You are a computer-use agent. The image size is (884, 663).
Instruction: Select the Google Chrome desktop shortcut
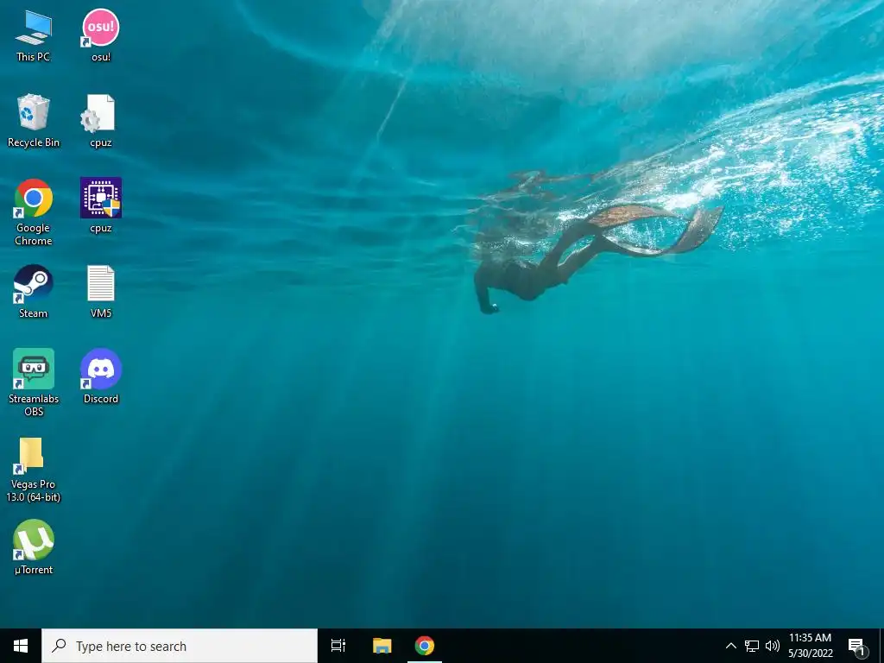[x=34, y=212]
